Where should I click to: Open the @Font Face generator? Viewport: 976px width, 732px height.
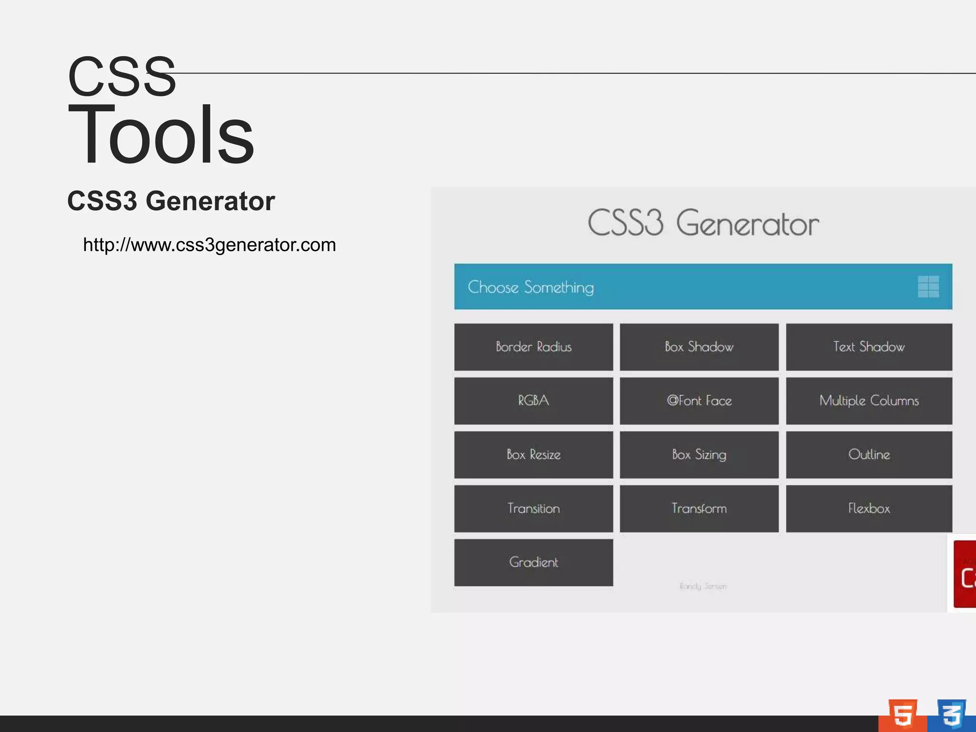699,401
